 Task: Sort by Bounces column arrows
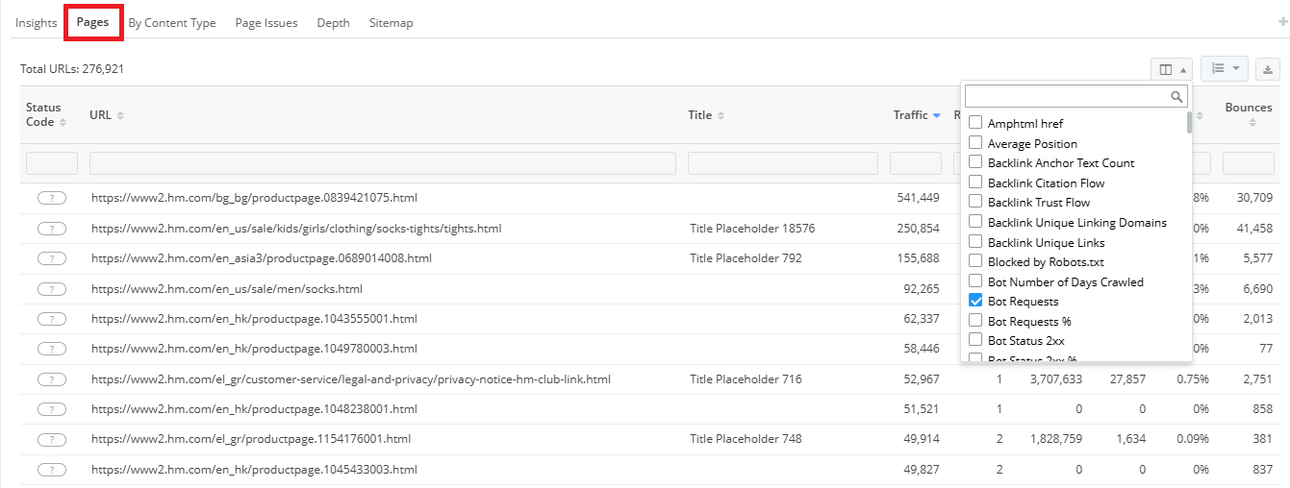coord(1252,123)
